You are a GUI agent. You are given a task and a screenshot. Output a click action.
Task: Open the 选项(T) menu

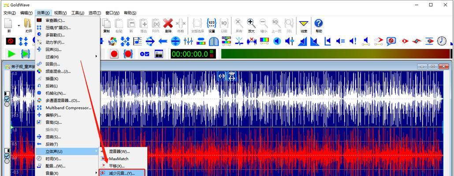[95, 13]
